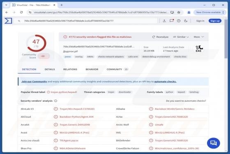Open the notifications icon in header
This screenshot has width=230, height=154.
(x=172, y=21)
